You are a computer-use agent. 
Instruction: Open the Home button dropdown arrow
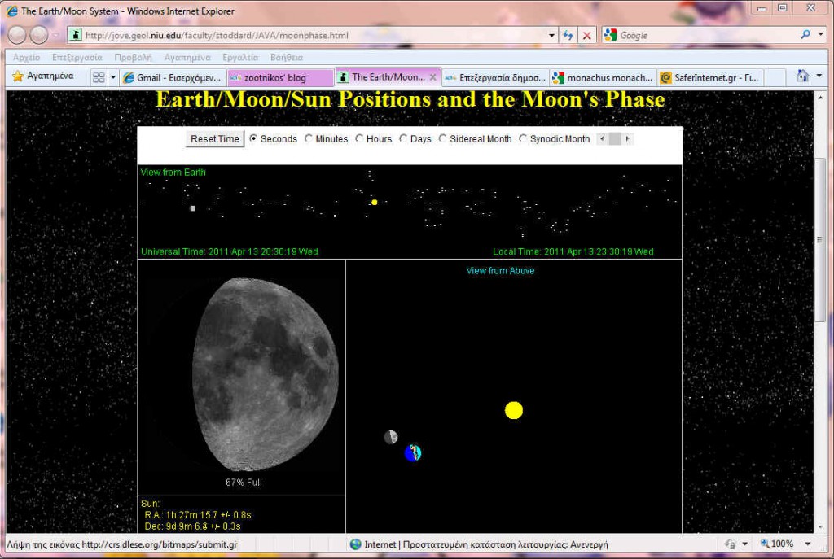pyautogui.click(x=819, y=76)
